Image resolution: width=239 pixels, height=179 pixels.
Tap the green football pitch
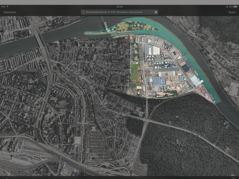135,67
